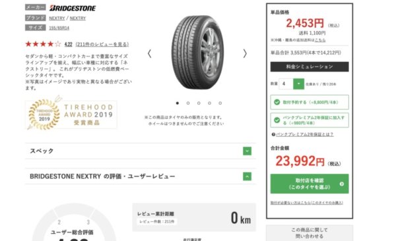Show the next tire image arrow
The image size is (396, 241).
click(245, 53)
